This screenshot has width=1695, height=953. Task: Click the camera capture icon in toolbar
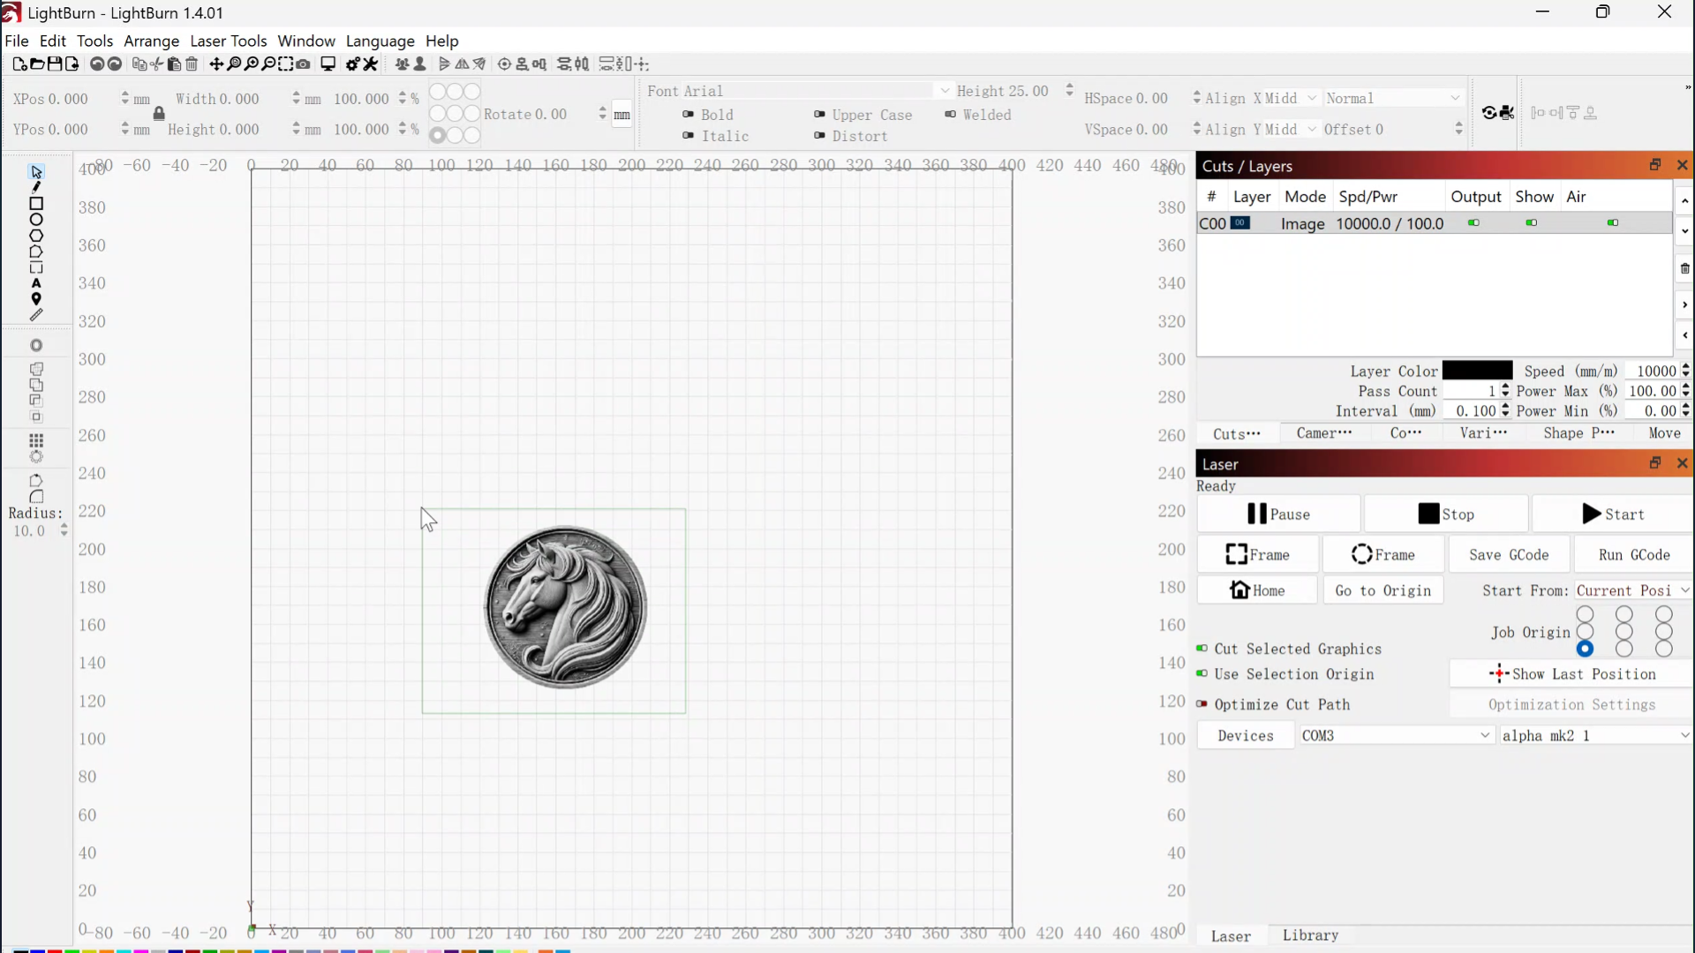[304, 64]
